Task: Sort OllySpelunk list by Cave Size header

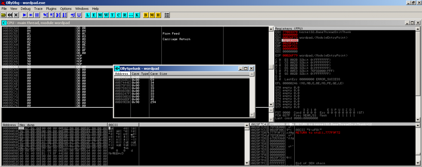Action: 199,74
